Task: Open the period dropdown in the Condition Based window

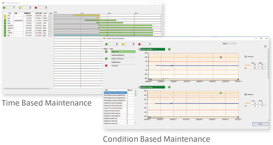Action: pyautogui.click(x=229, y=44)
